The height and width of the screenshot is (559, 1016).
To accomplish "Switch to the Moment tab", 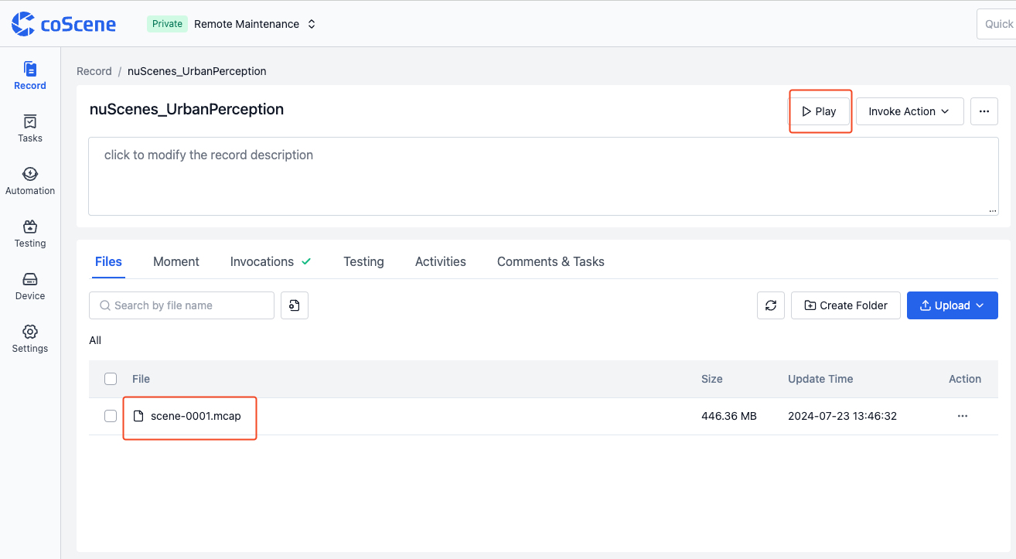I will coord(176,261).
